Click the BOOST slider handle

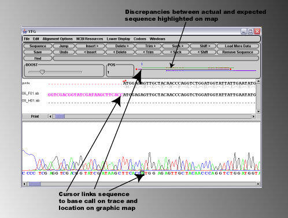tap(42, 72)
